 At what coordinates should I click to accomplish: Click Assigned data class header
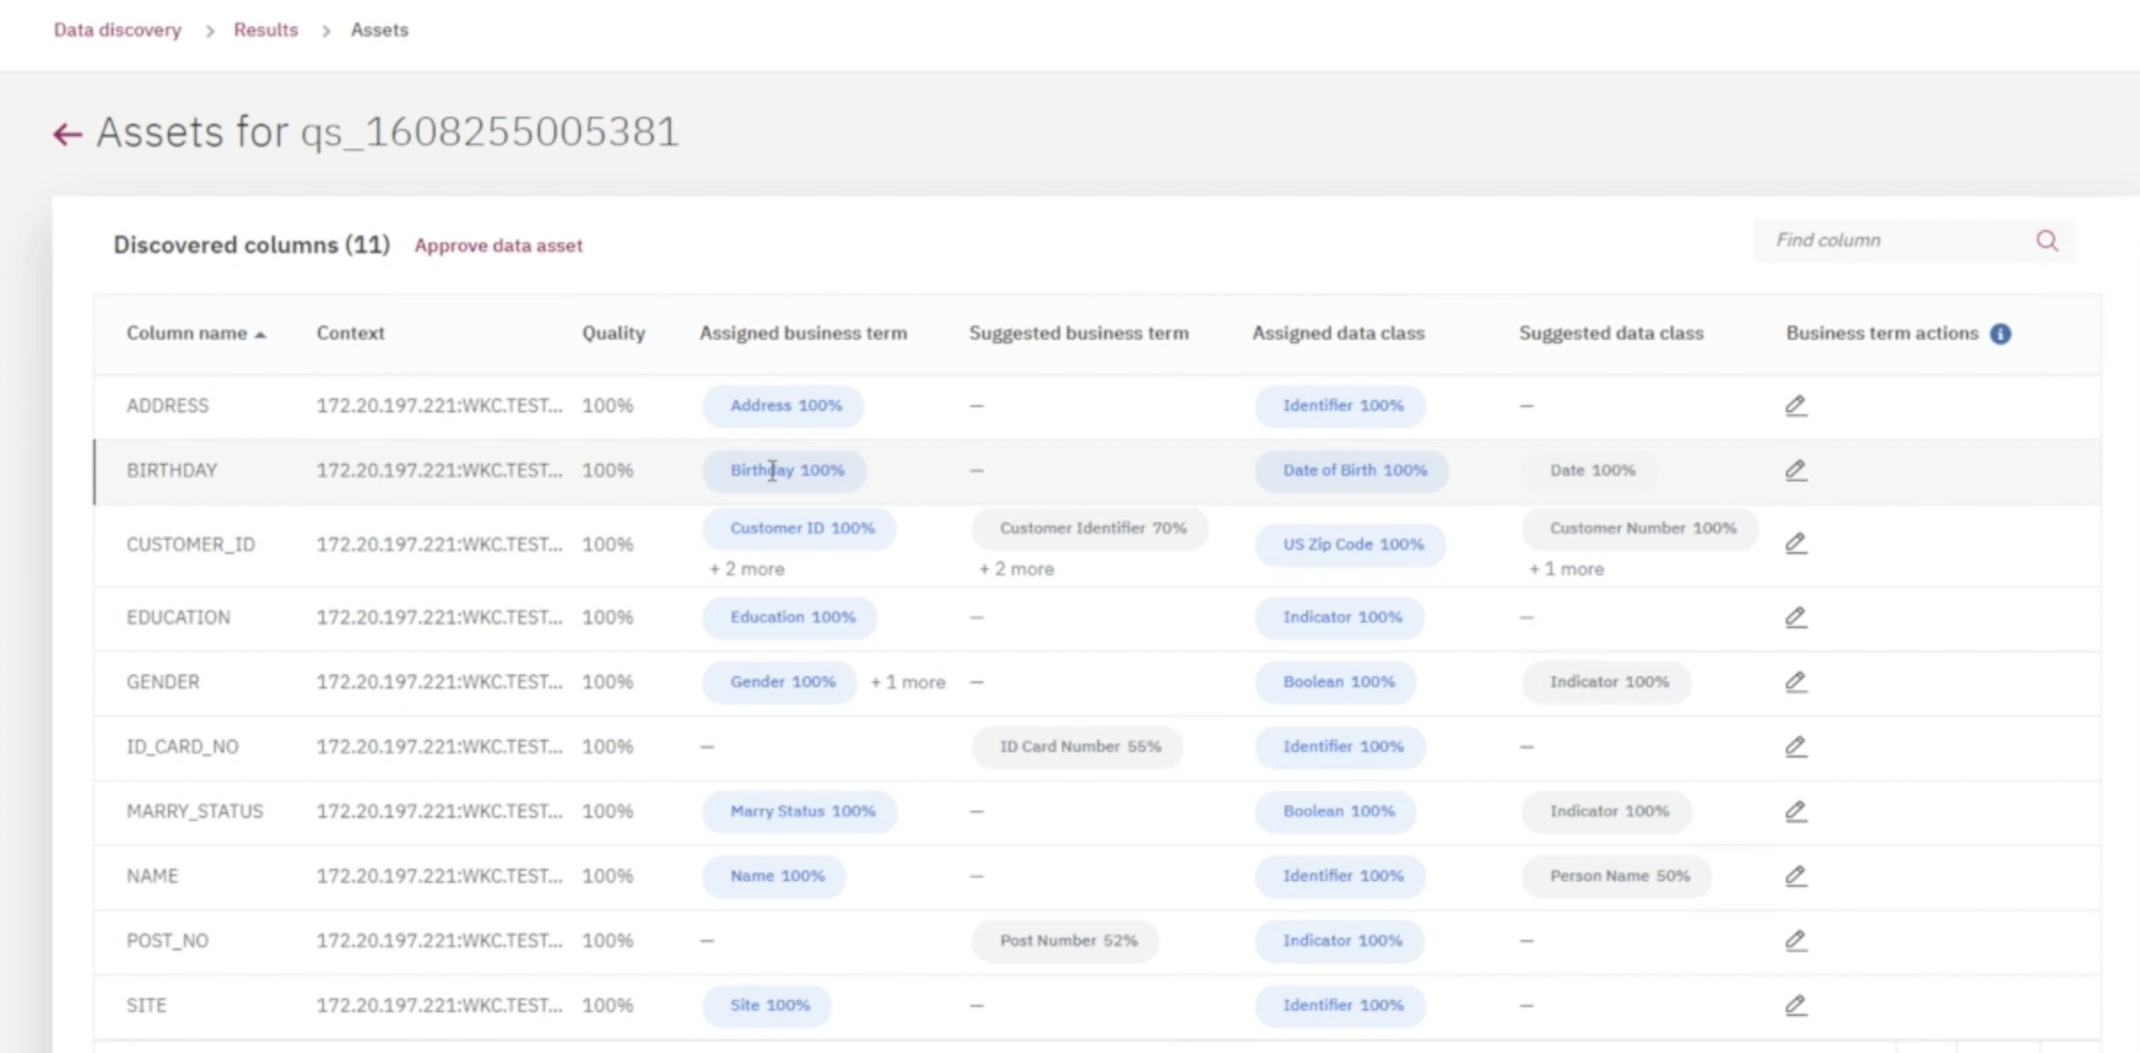1338,334
